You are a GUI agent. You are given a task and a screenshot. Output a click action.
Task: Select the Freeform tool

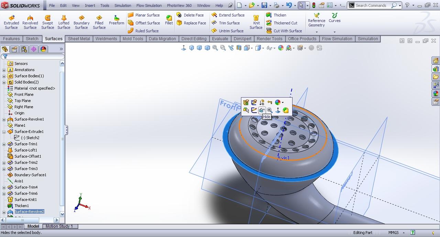click(117, 20)
